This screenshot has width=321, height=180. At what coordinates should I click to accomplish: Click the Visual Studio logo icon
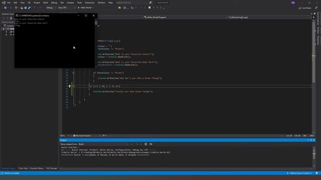tap(4, 2)
